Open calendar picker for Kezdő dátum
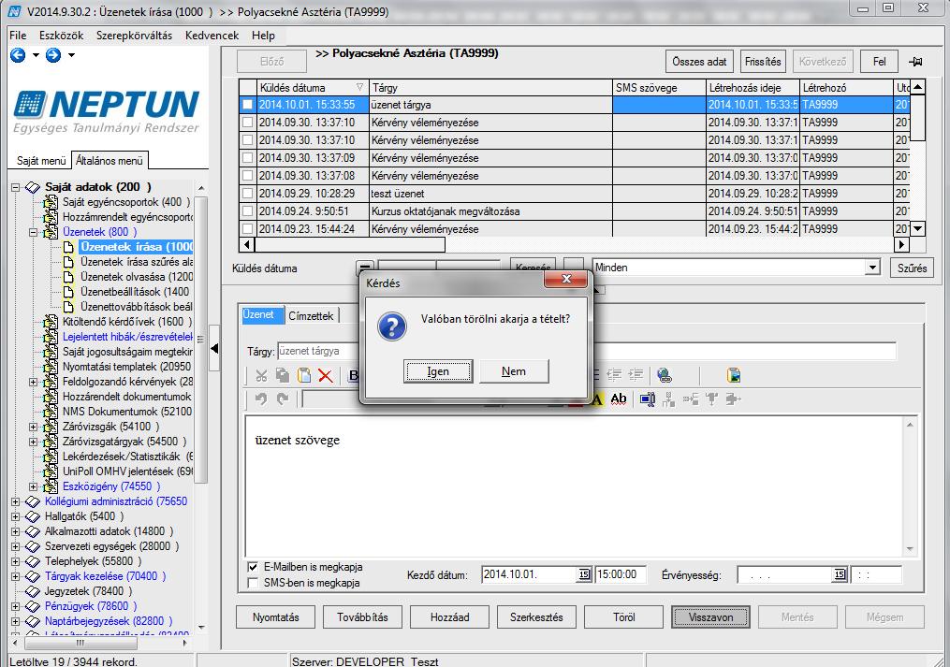 (x=583, y=574)
